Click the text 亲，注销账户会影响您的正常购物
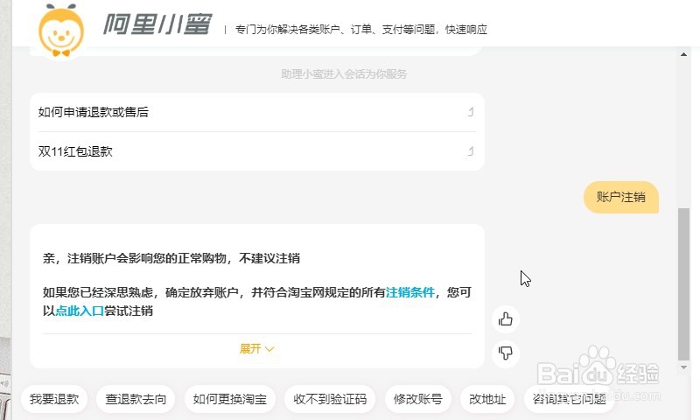The image size is (700, 420). coord(135,258)
